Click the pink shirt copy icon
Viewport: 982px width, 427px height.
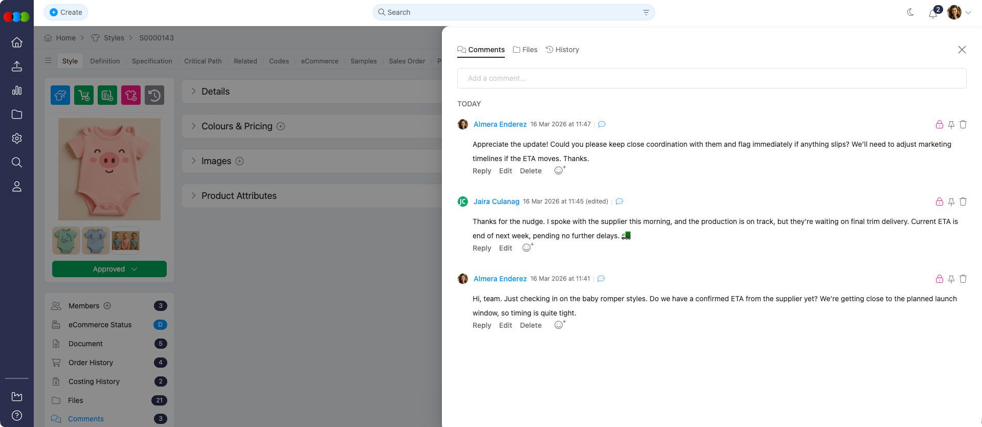coord(131,95)
